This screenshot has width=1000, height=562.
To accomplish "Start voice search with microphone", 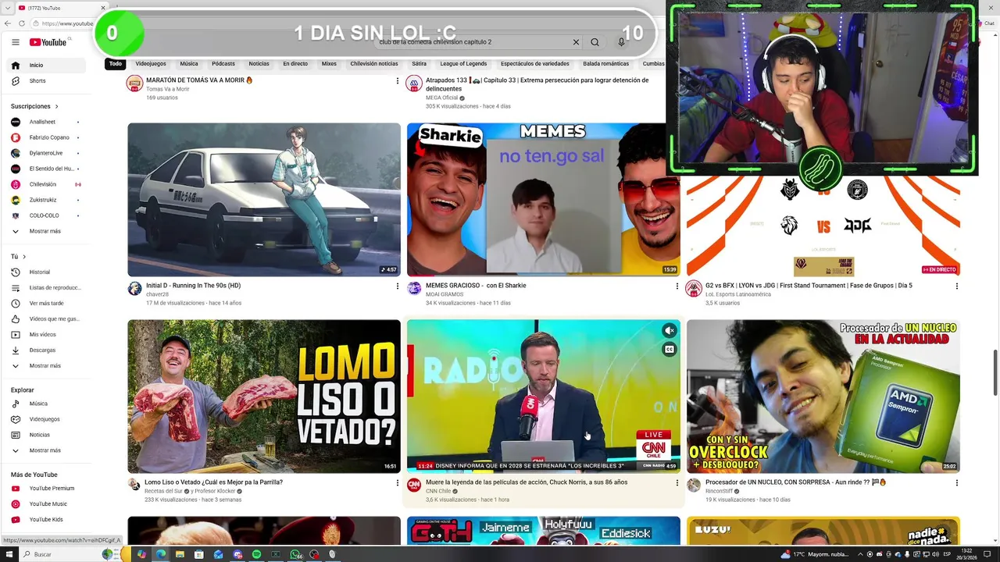I will 622,42.
